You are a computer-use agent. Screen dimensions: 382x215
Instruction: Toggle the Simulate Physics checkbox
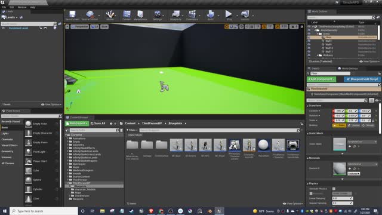pyautogui.click(x=334, y=189)
